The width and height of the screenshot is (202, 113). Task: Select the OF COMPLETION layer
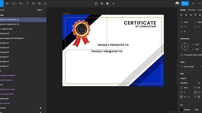click(x=23, y=29)
